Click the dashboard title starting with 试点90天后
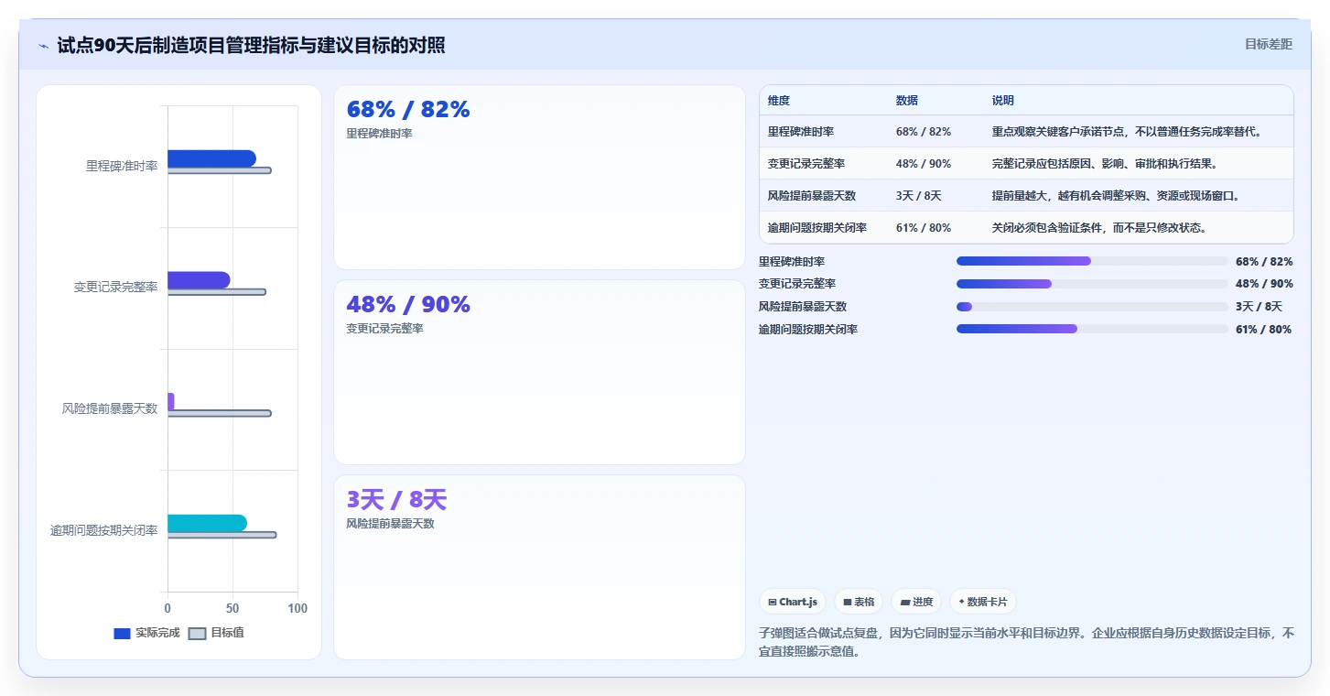This screenshot has width=1330, height=696. pyautogui.click(x=251, y=45)
